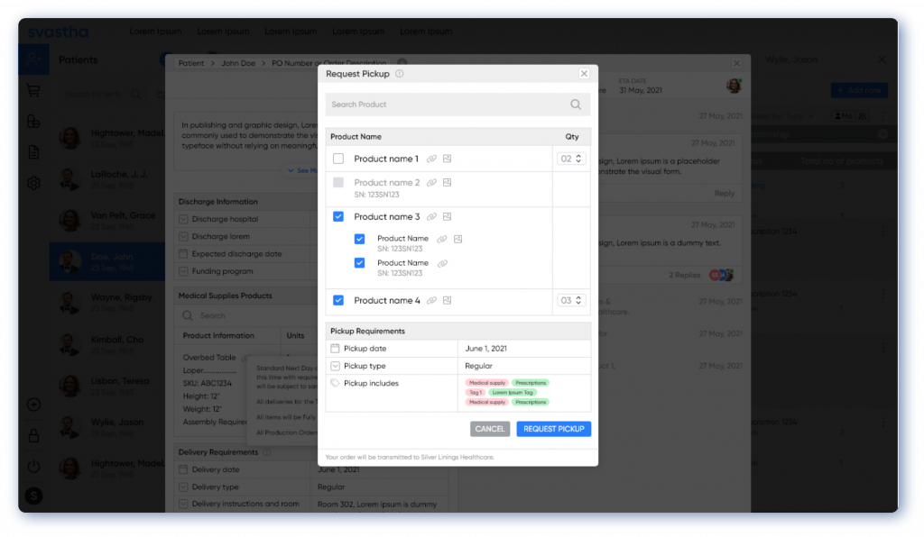Click the tag icon next to Pickup includes
Image resolution: width=924 pixels, height=537 pixels.
[x=336, y=383]
